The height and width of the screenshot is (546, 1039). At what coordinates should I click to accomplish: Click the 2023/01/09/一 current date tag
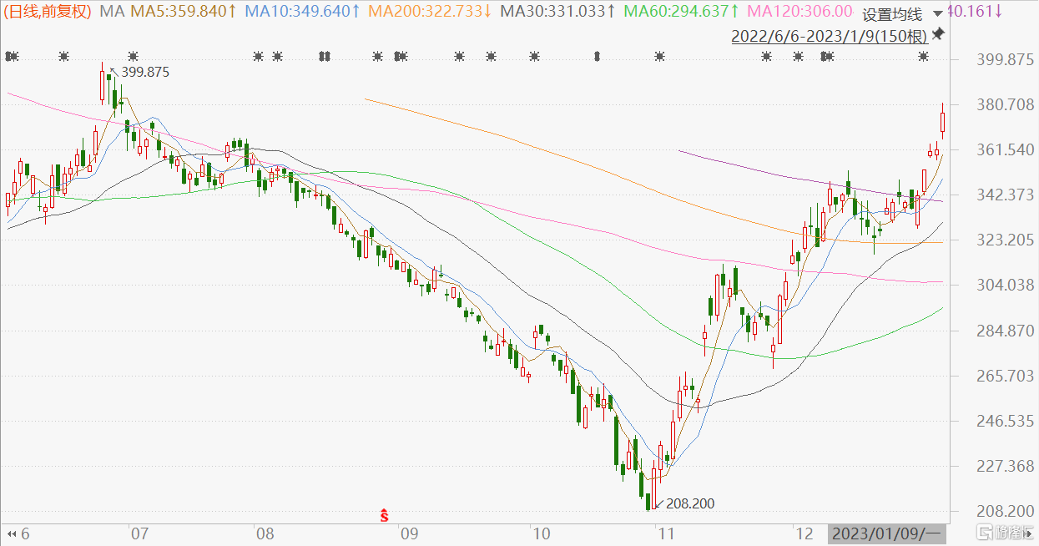point(886,533)
